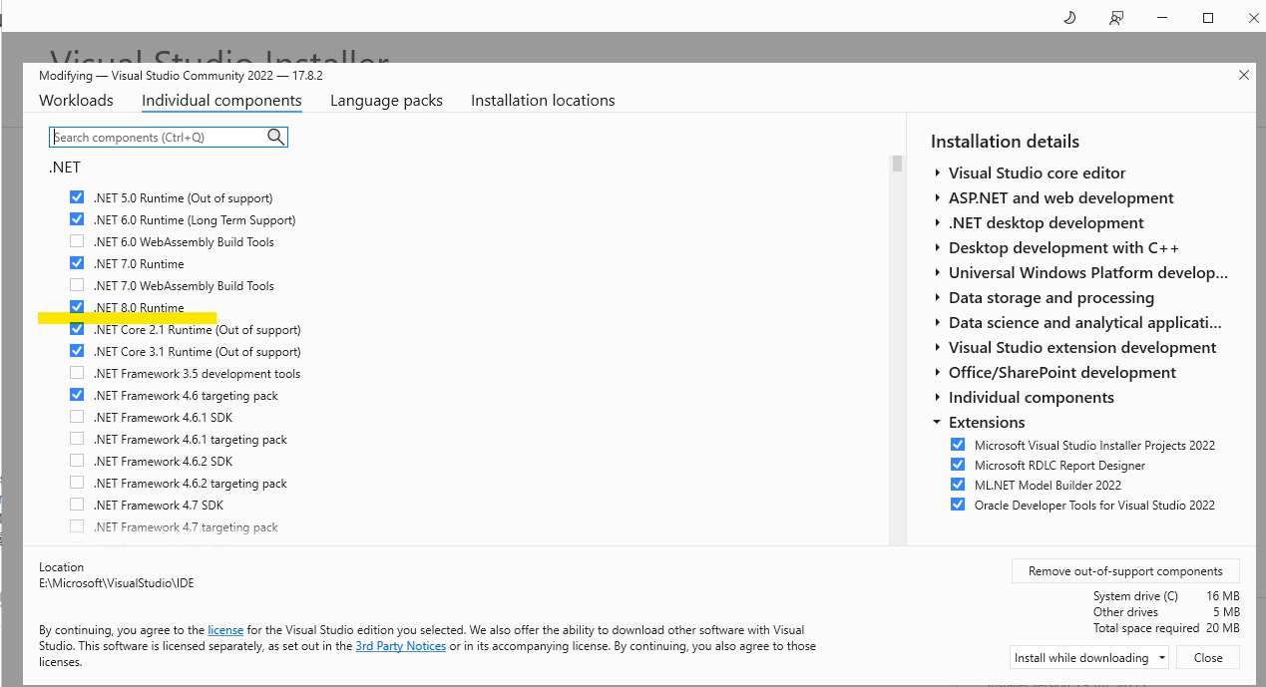
Task: Check .NET Framework 3.5 development tools
Action: (77, 373)
